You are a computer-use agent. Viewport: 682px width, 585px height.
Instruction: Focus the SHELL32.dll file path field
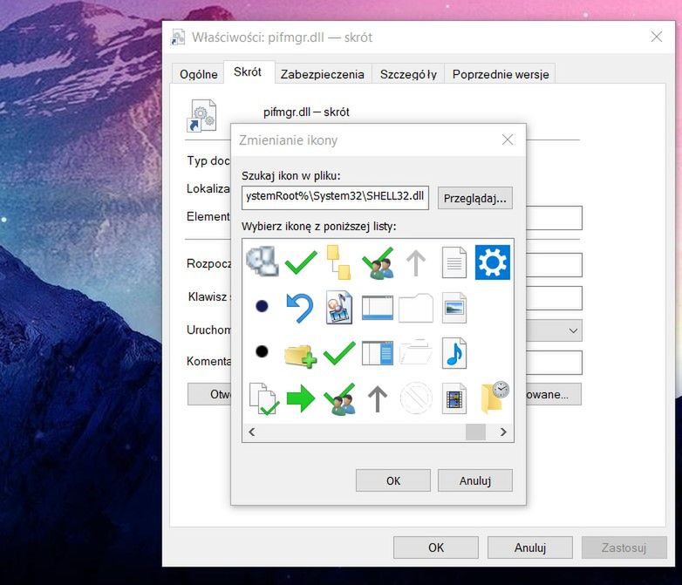335,198
